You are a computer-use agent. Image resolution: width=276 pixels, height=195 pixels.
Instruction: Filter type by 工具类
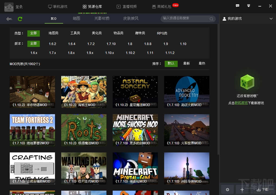point(75,33)
